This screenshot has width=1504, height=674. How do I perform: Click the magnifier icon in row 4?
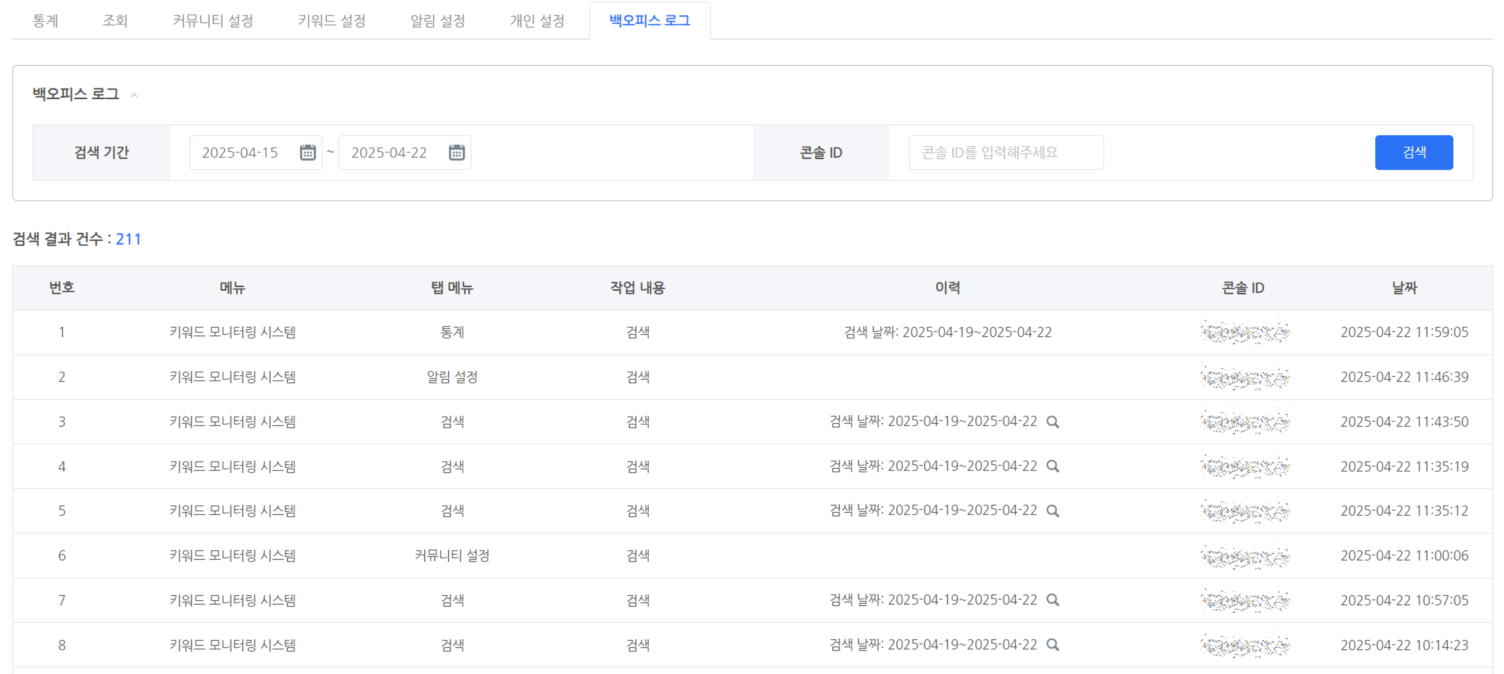[1053, 466]
